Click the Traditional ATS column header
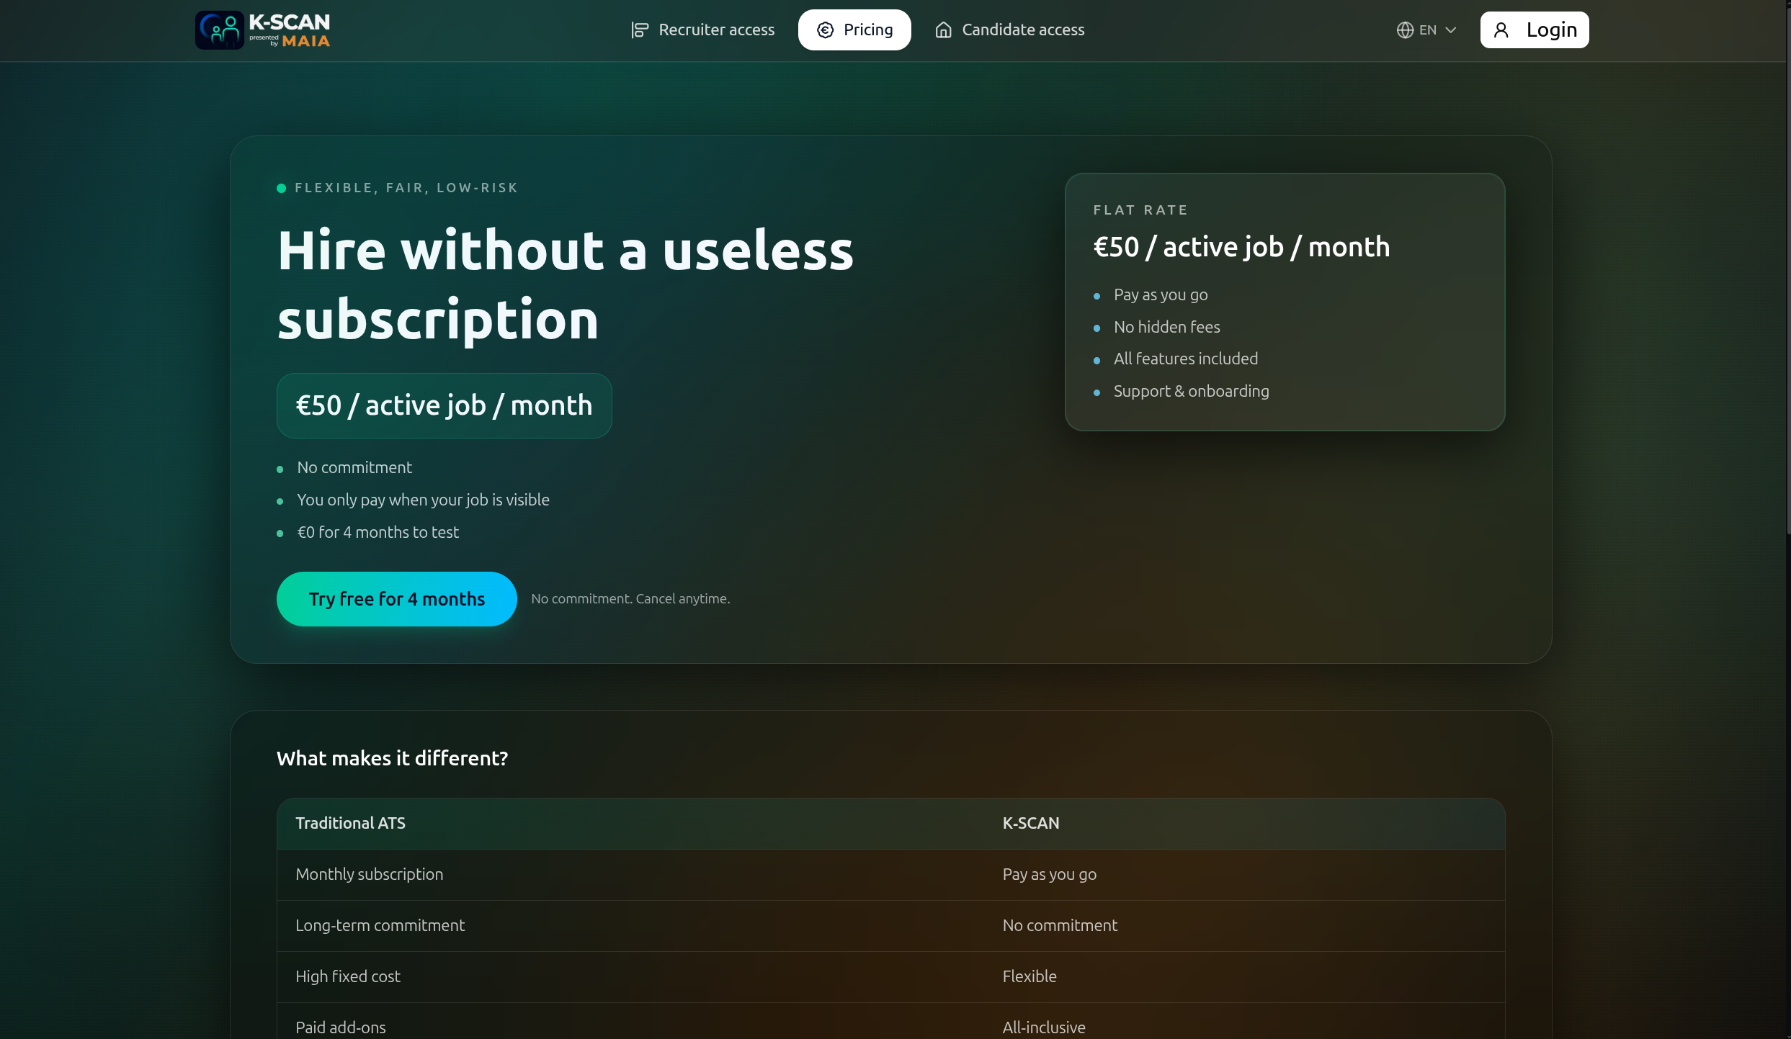Image resolution: width=1791 pixels, height=1039 pixels. (x=350, y=824)
